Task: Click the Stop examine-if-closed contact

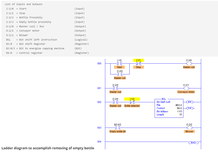Action: [138, 63]
